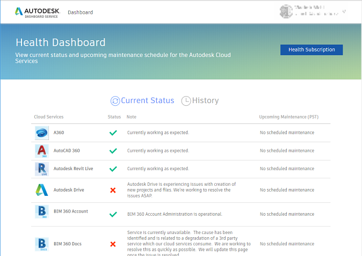Click the Note column header
This screenshot has height=256, width=362.
point(132,117)
